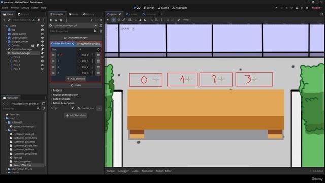Toggle visibility of the BG node

click(x=42, y=30)
